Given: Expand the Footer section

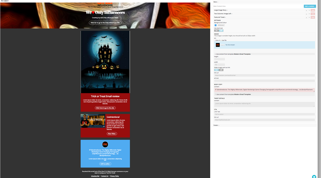Looking at the screenshot, I should 216,125.
